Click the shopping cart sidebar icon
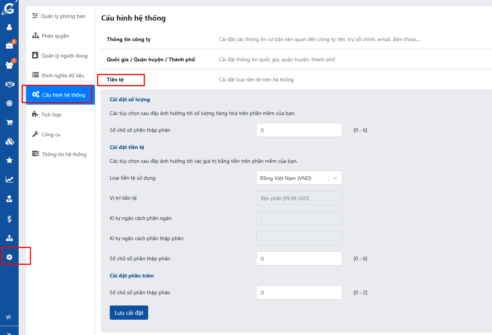 pyautogui.click(x=9, y=122)
